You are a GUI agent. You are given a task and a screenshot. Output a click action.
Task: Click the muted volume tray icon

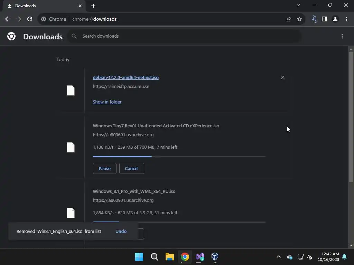pyautogui.click(x=309, y=257)
